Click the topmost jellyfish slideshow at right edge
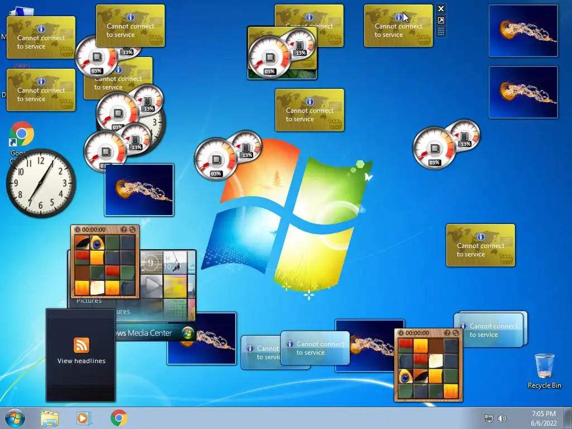Image resolution: width=572 pixels, height=429 pixels. [x=523, y=31]
